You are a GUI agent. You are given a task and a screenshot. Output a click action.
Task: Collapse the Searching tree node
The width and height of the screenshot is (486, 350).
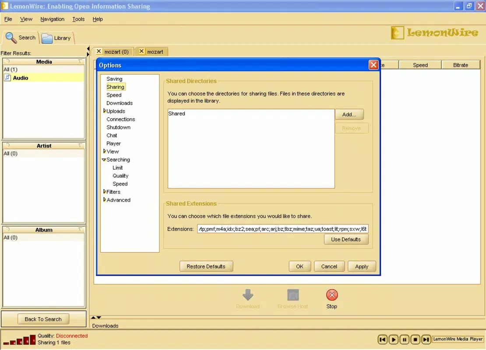click(104, 160)
